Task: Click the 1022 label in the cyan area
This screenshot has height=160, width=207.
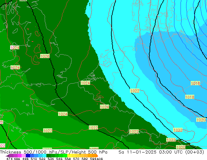Action: (135, 91)
